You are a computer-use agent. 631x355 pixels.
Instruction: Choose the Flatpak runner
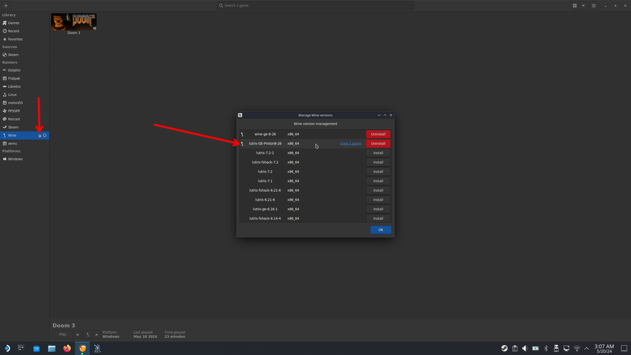25,78
